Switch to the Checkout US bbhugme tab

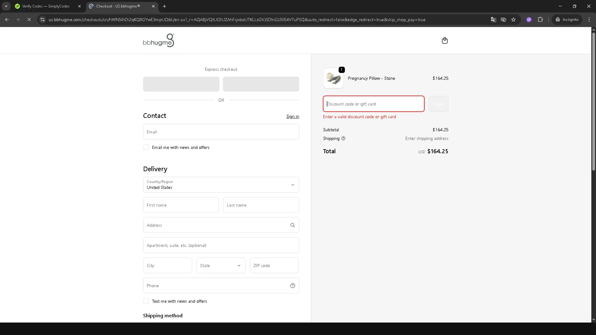point(122,6)
